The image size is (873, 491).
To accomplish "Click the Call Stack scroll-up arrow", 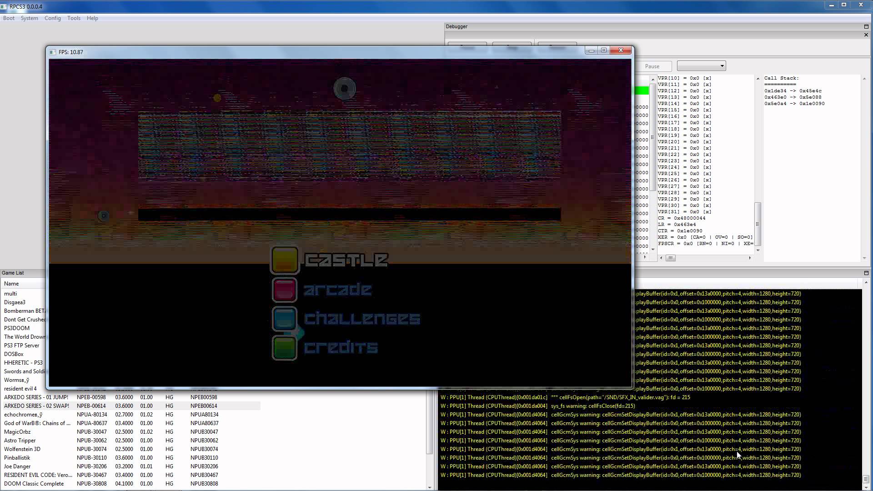I will click(x=864, y=79).
